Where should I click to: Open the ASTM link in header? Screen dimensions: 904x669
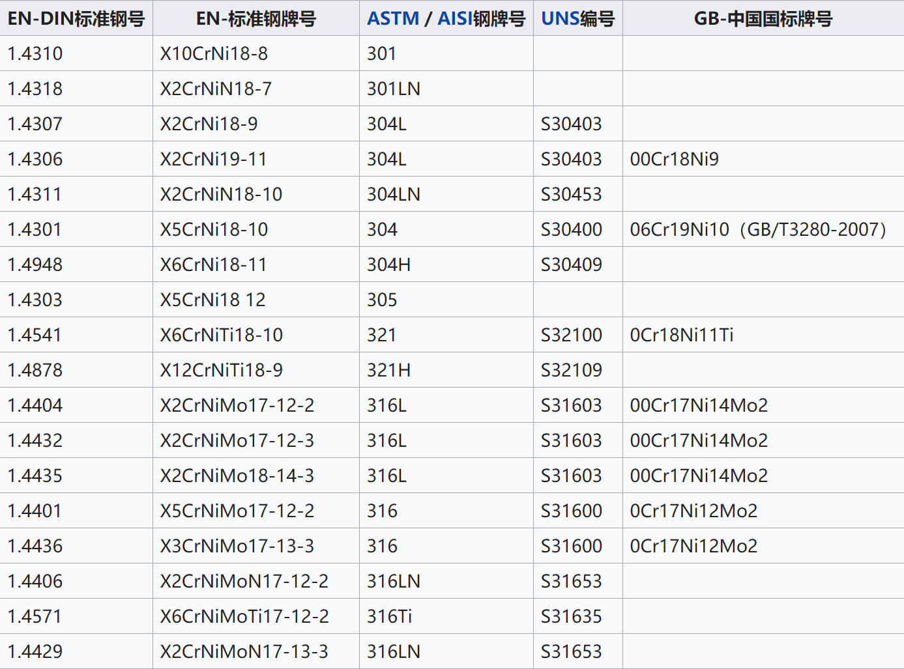392,18
